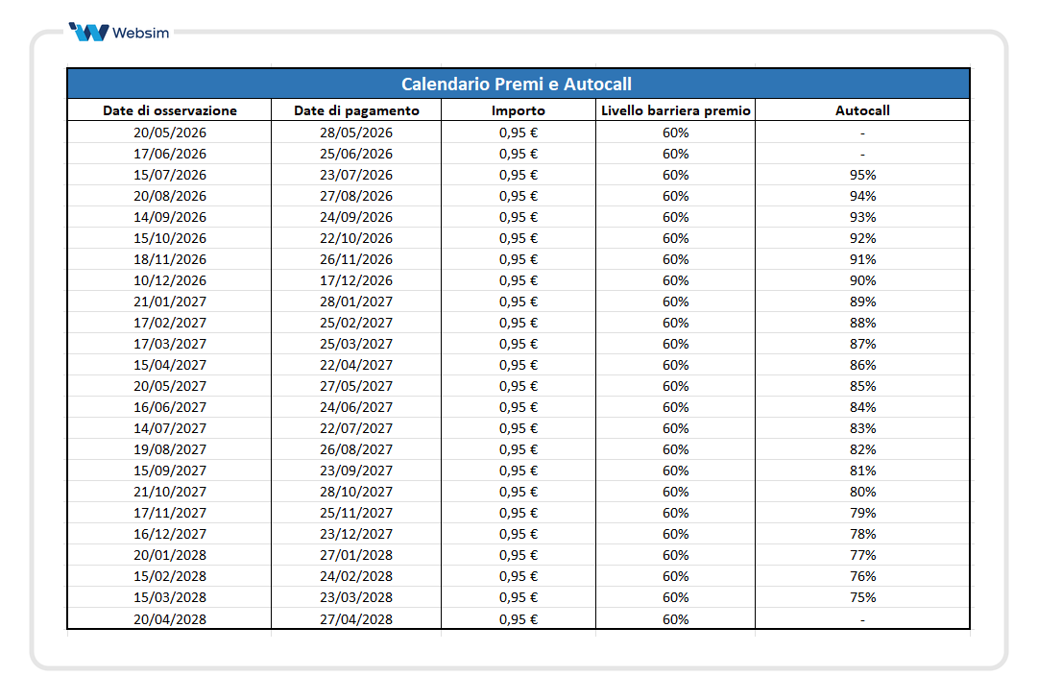Click the dash in the first Autocall row

point(863,133)
